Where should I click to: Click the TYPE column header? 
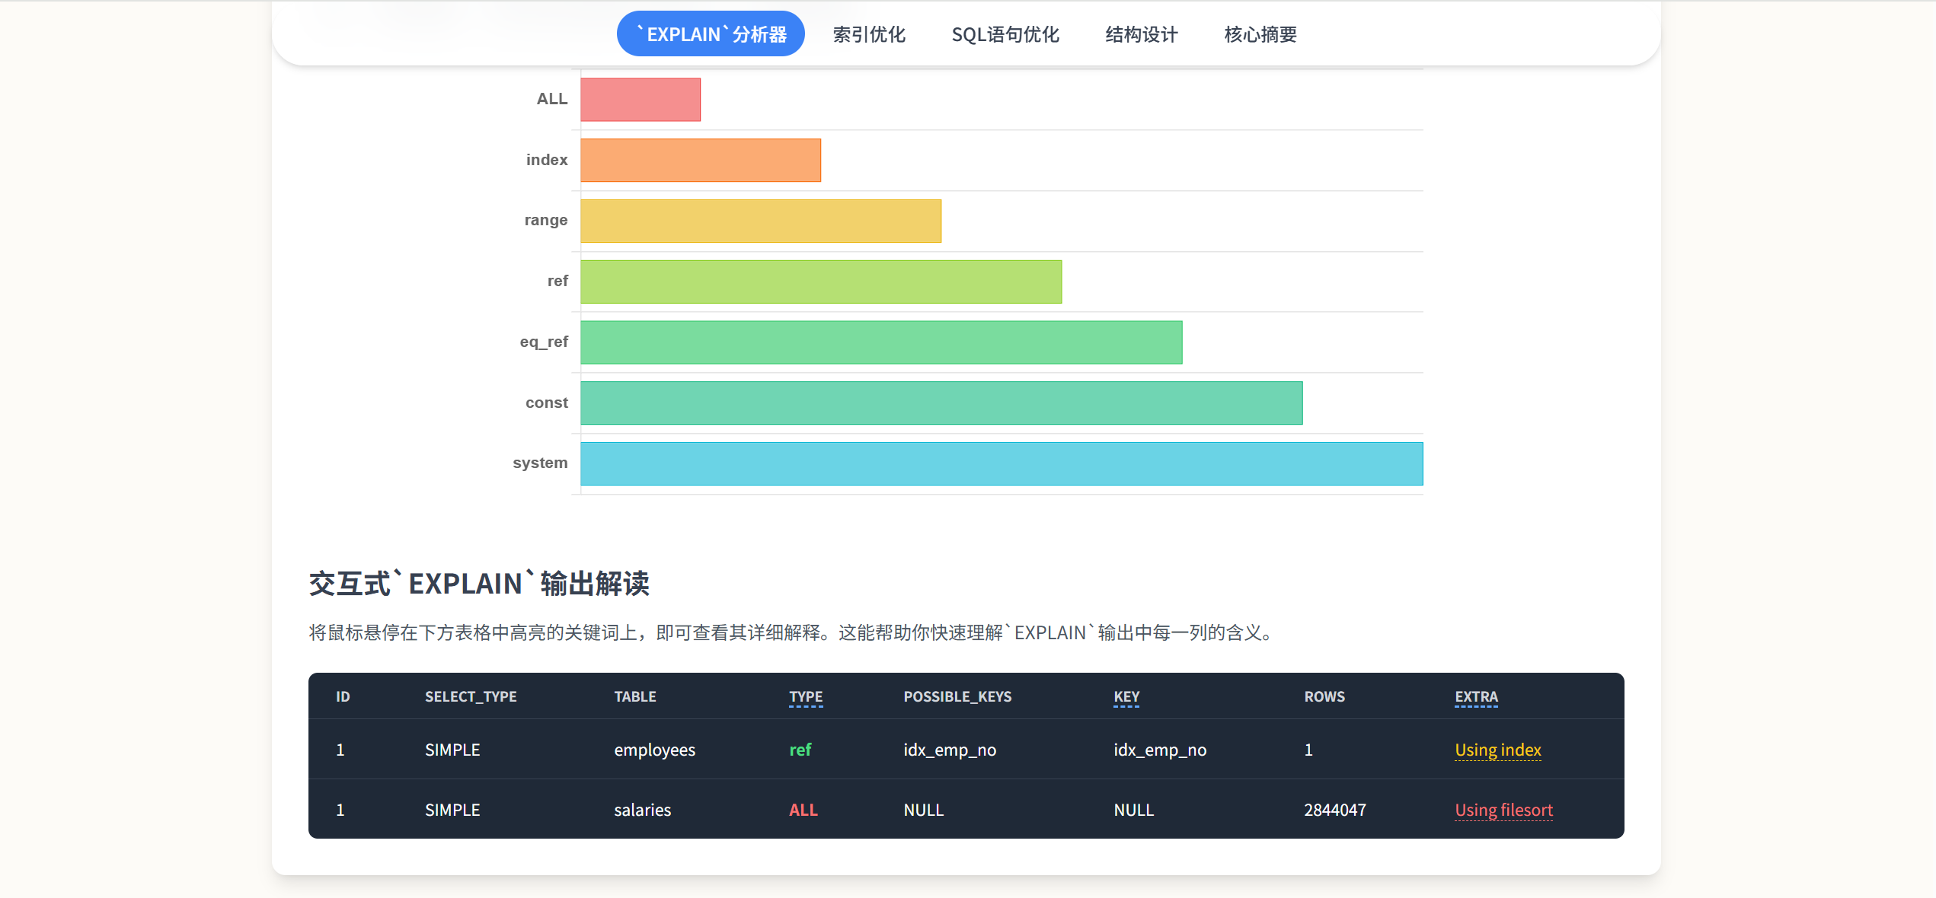[805, 696]
